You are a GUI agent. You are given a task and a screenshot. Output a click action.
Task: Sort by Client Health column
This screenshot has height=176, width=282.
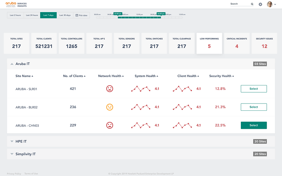click(x=188, y=76)
